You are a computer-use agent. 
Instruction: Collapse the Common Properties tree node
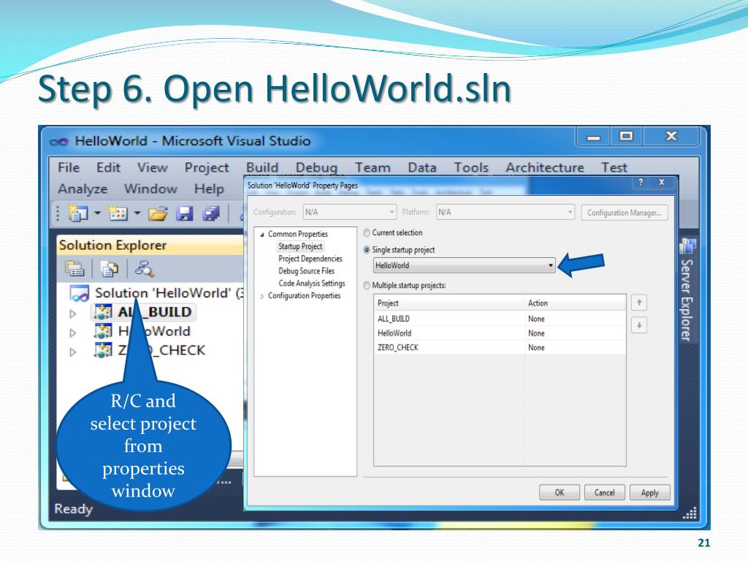(262, 234)
